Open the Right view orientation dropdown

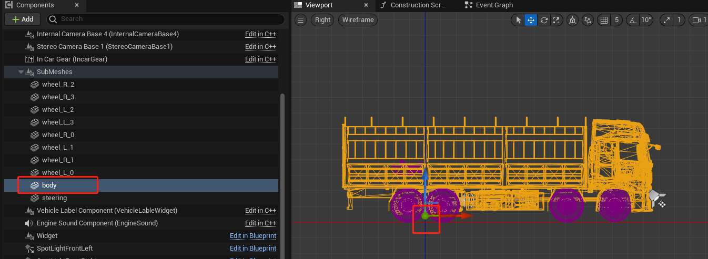pos(323,20)
